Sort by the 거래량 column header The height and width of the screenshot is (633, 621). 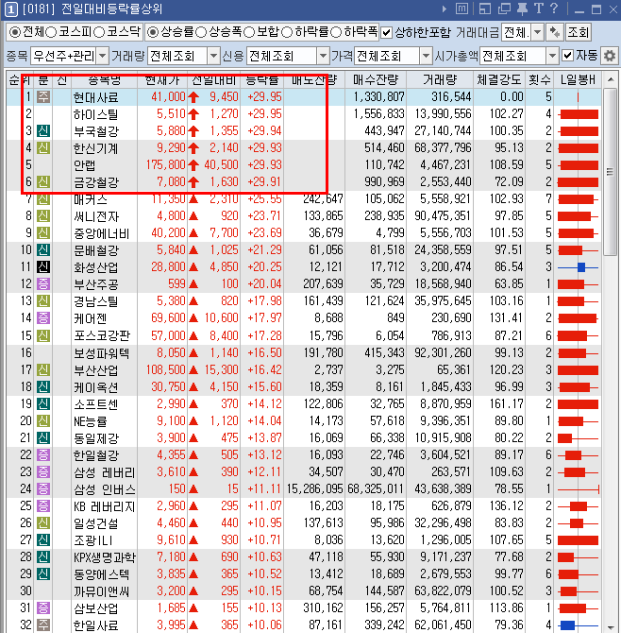click(x=440, y=79)
